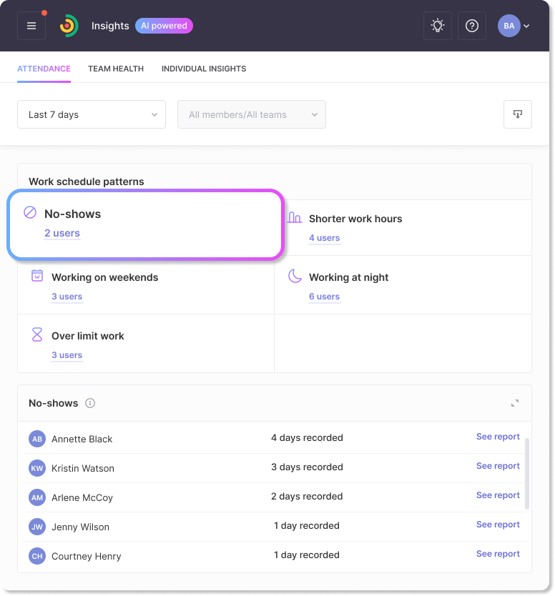Switch to the Team Health tab
This screenshot has width=555, height=596.
116,69
